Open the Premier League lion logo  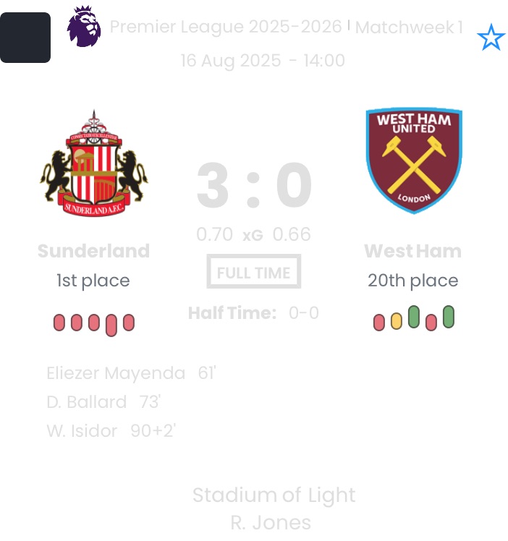(84, 27)
